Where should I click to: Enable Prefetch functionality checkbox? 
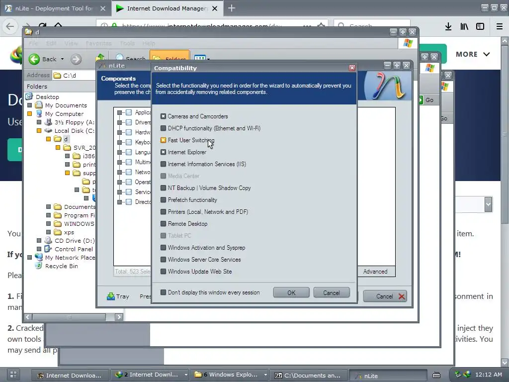pos(163,200)
